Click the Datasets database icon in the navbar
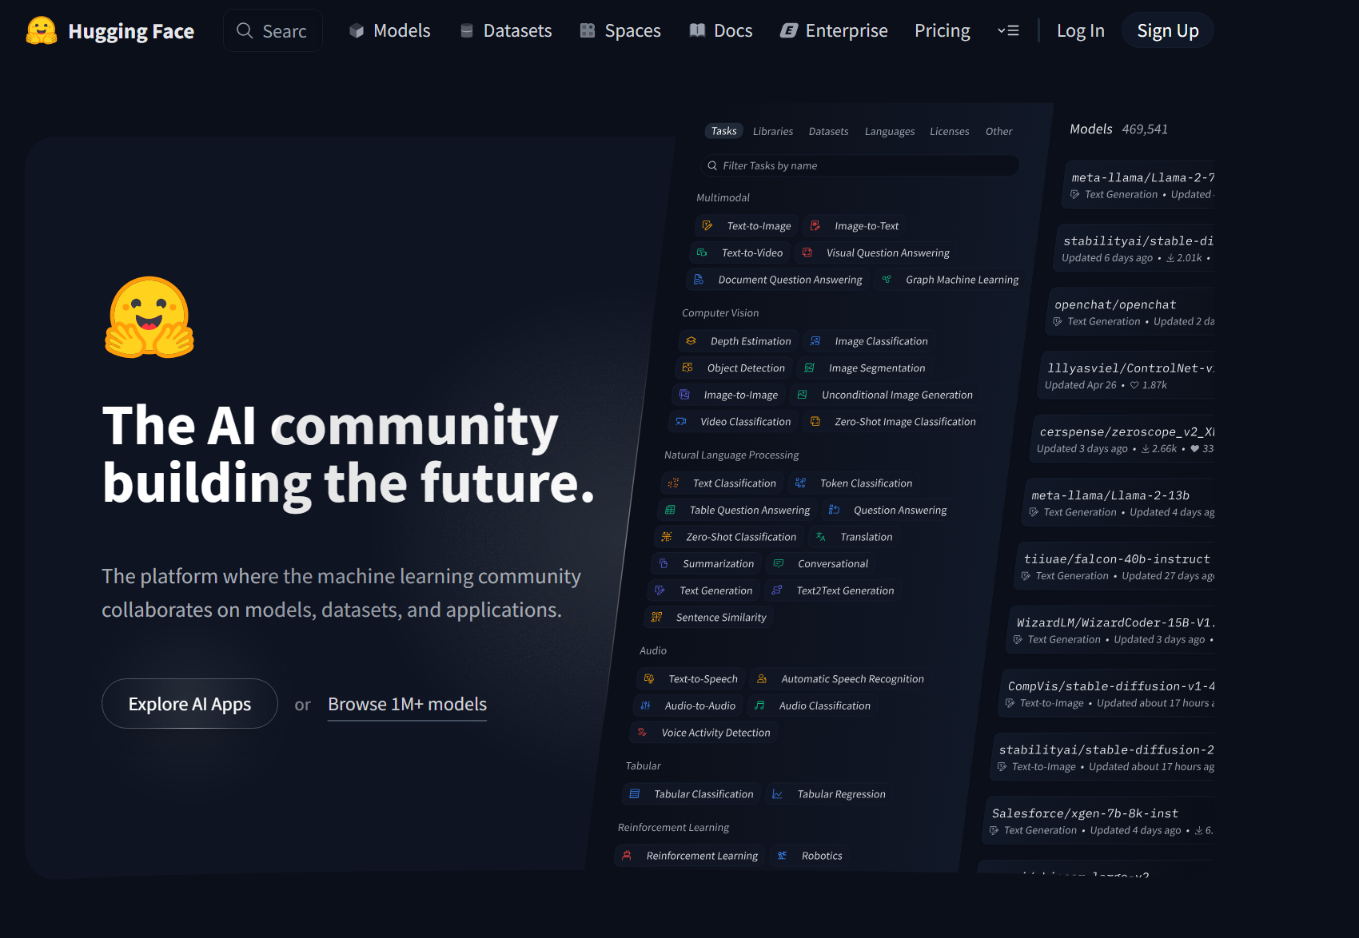 467,30
